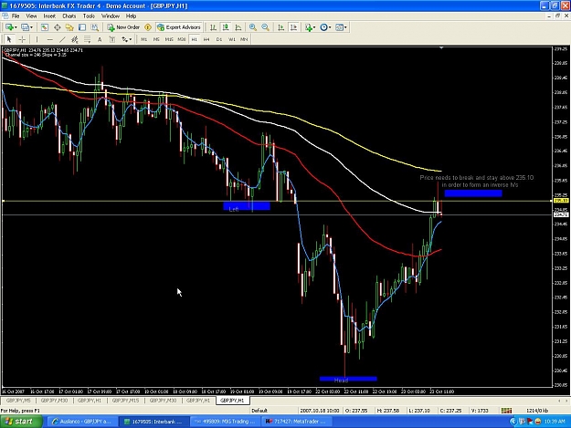Show the Navigator panel star-folder icon
The height and width of the screenshot is (428, 571).
click(x=69, y=27)
